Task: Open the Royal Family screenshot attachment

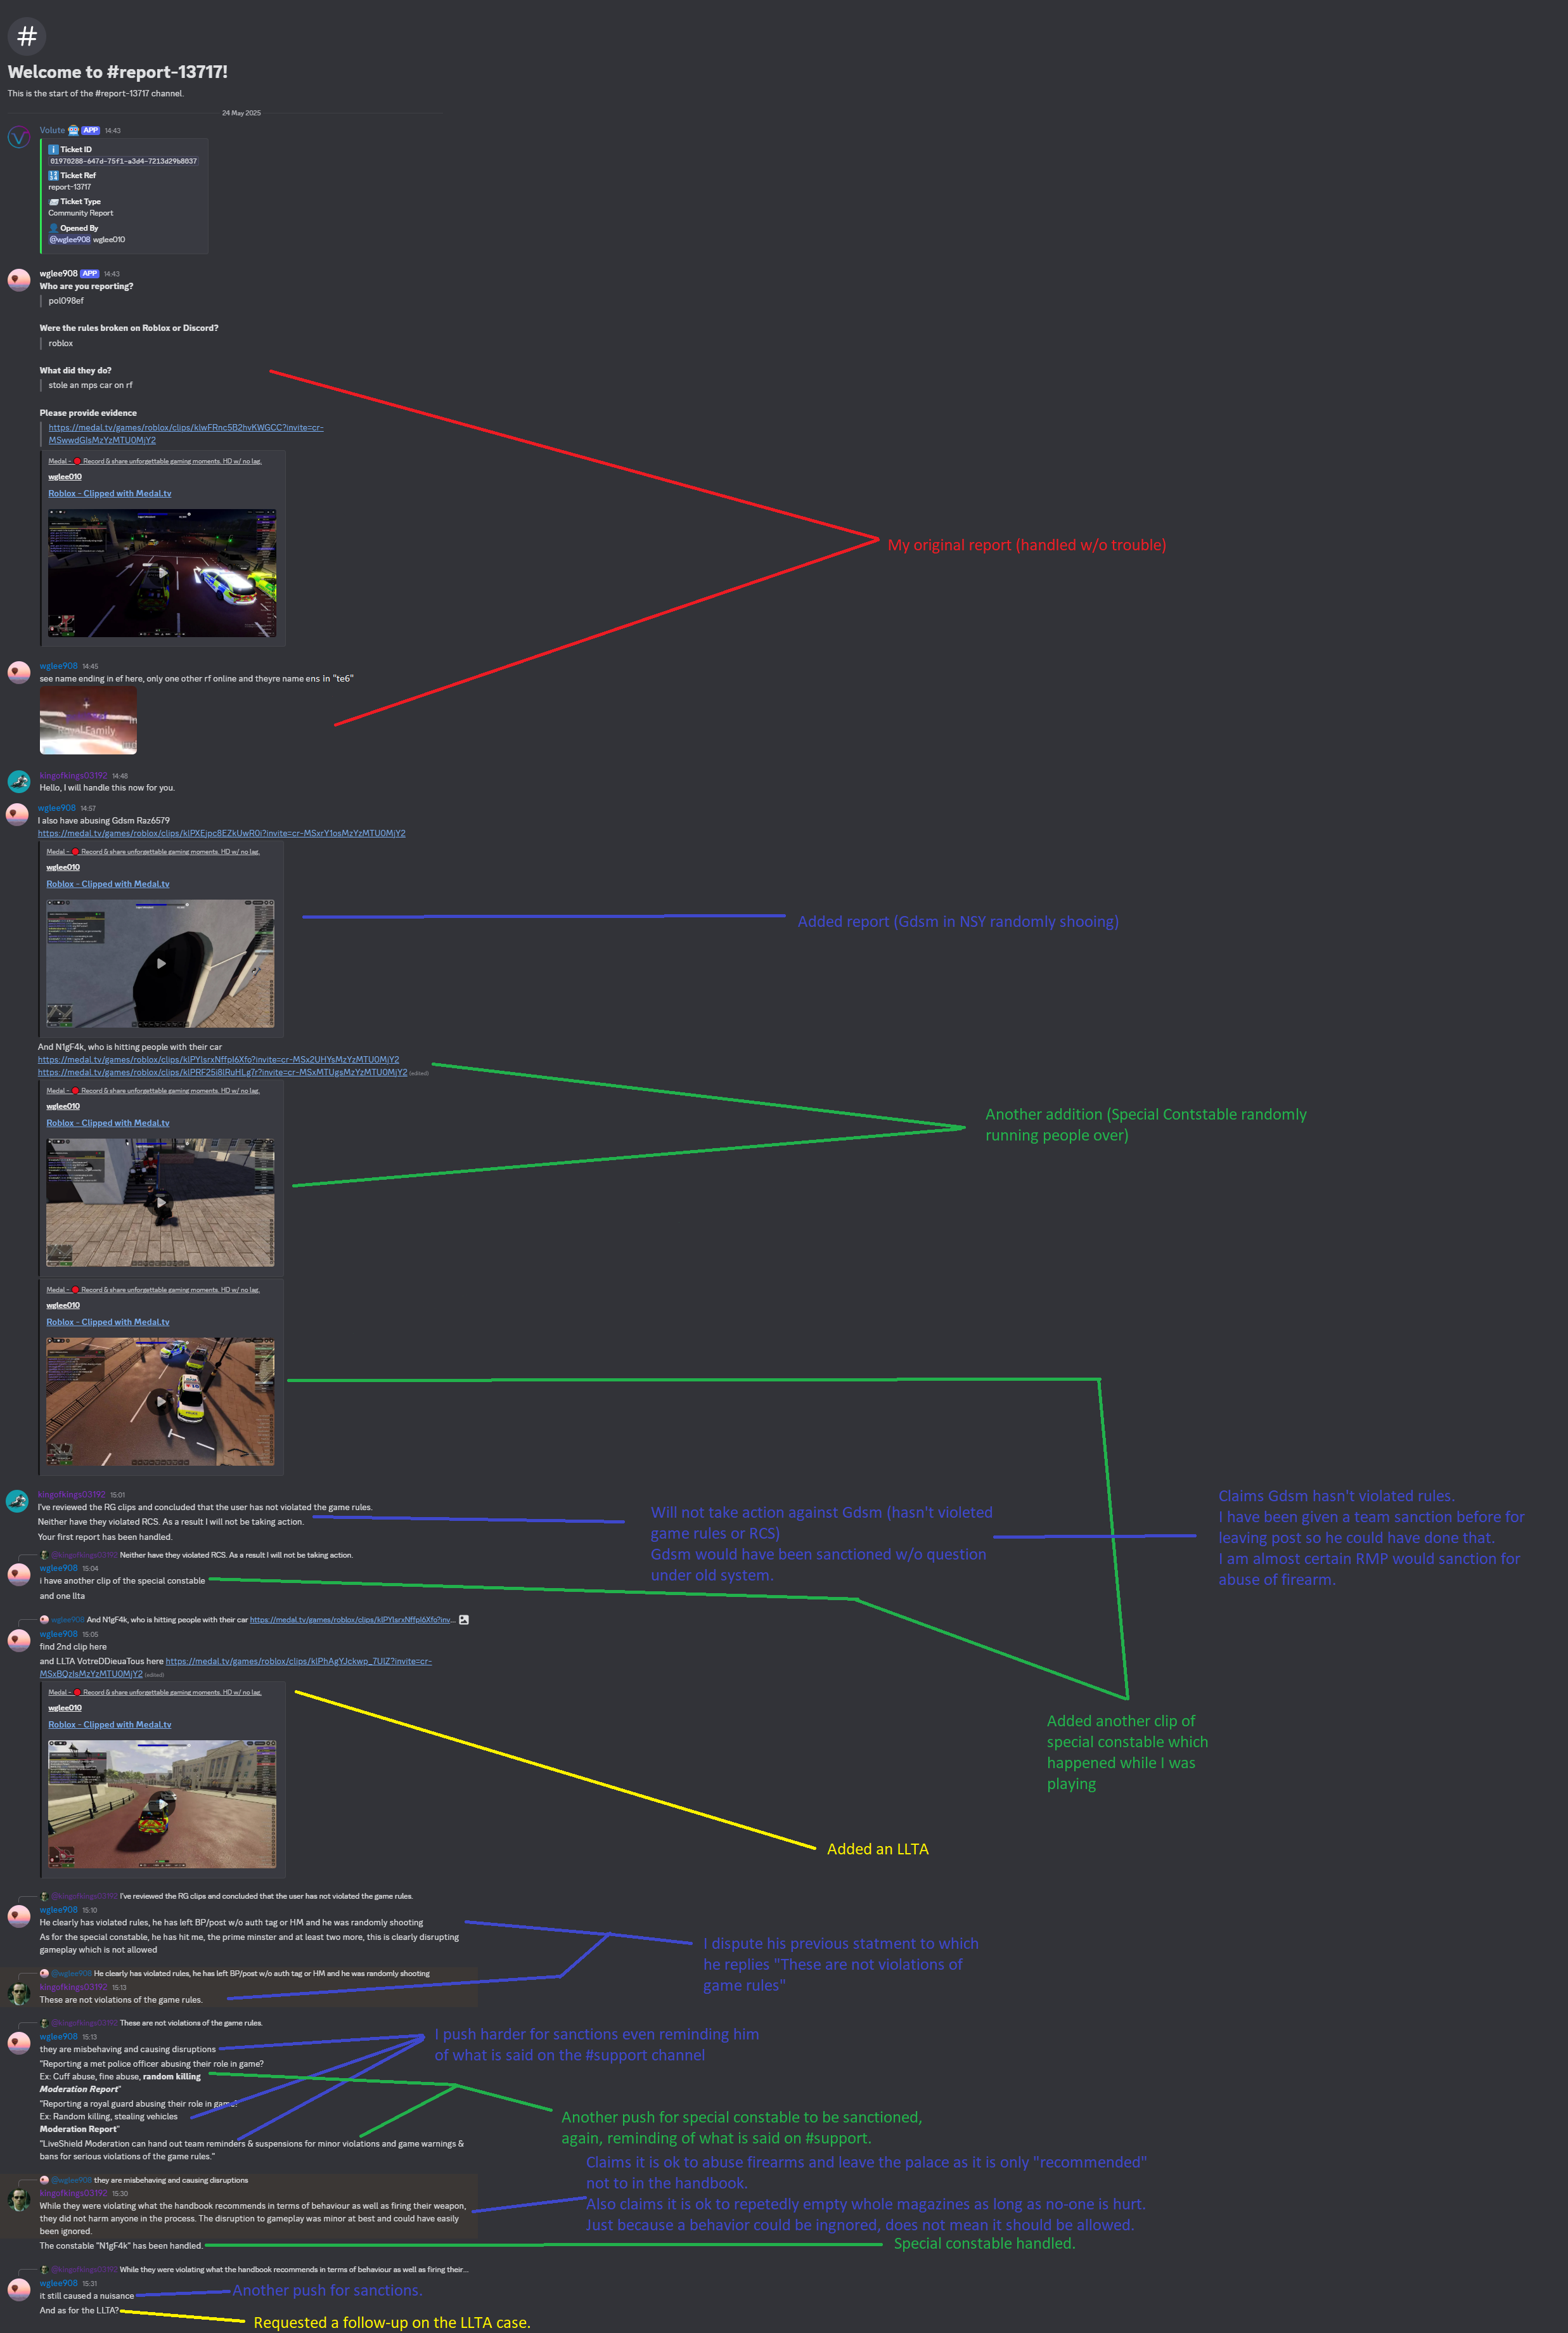Action: pos(88,720)
